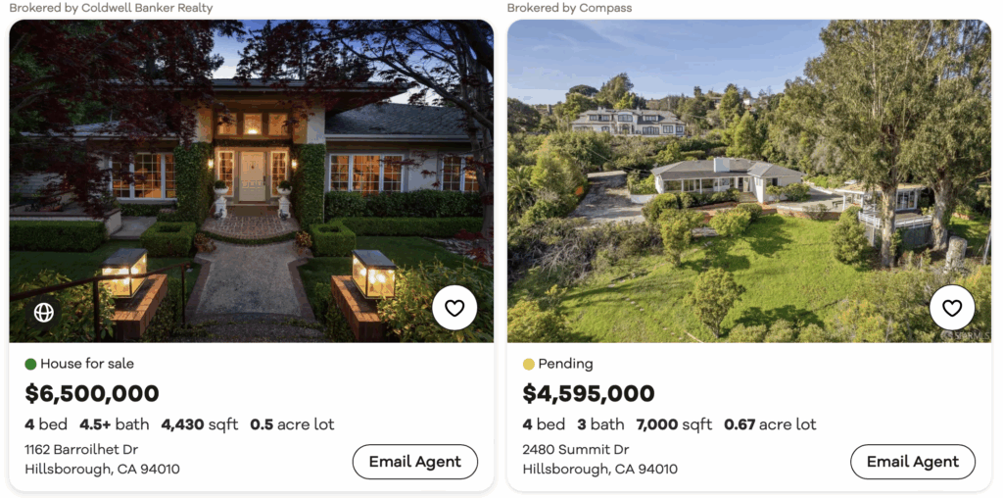The width and height of the screenshot is (1003, 498).
Task: Click the $6,500,000 listing price
Action: [x=92, y=394]
